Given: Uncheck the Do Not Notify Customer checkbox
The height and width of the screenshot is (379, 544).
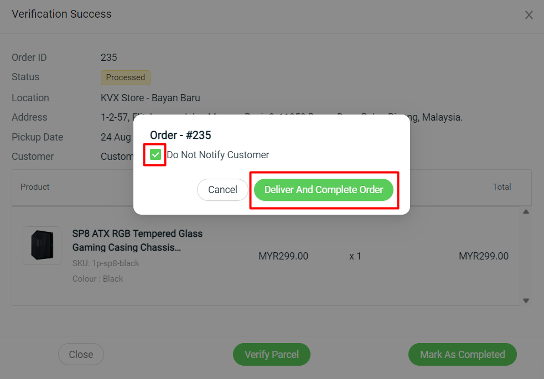Looking at the screenshot, I should (x=156, y=155).
